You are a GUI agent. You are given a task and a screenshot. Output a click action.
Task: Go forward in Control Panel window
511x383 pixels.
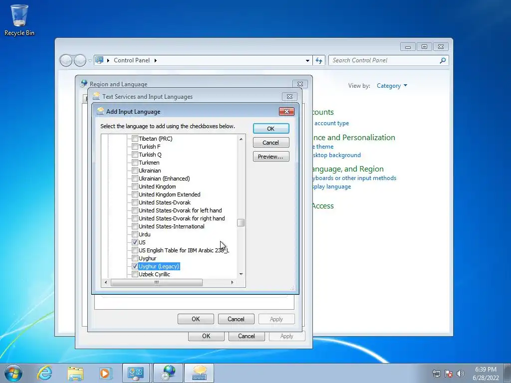[x=80, y=60]
